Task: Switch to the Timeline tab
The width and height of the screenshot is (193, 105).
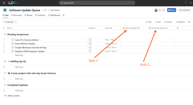Action: click(40, 15)
